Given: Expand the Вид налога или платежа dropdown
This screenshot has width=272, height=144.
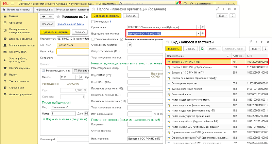Looking at the screenshot, I should (198, 33).
